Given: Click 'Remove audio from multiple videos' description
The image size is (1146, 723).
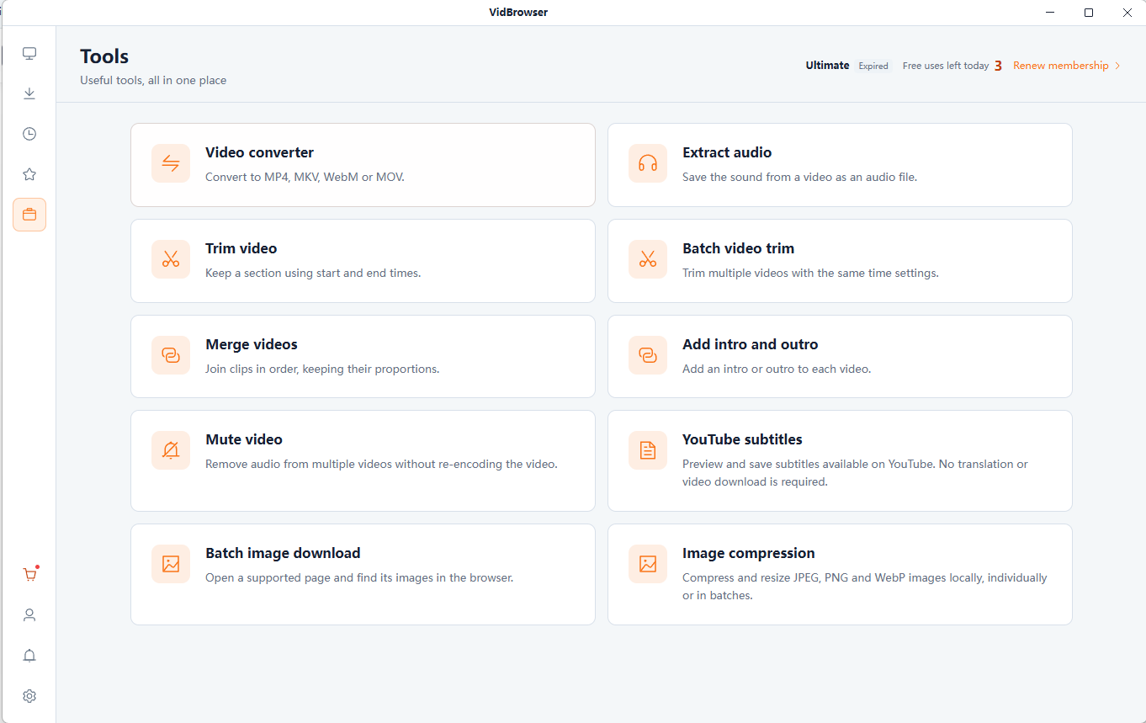Looking at the screenshot, I should click(x=381, y=464).
